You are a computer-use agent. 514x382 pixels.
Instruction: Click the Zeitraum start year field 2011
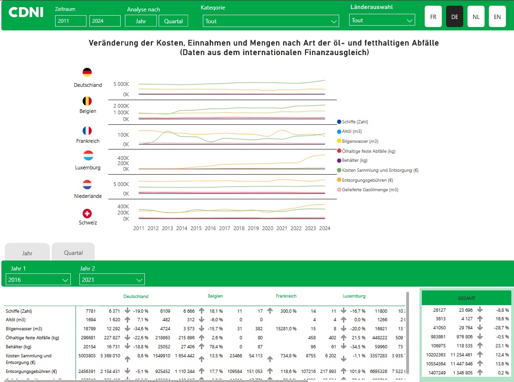click(x=70, y=21)
